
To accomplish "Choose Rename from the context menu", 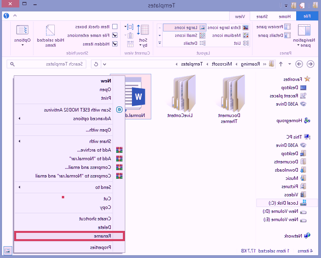I will click(x=70, y=236).
